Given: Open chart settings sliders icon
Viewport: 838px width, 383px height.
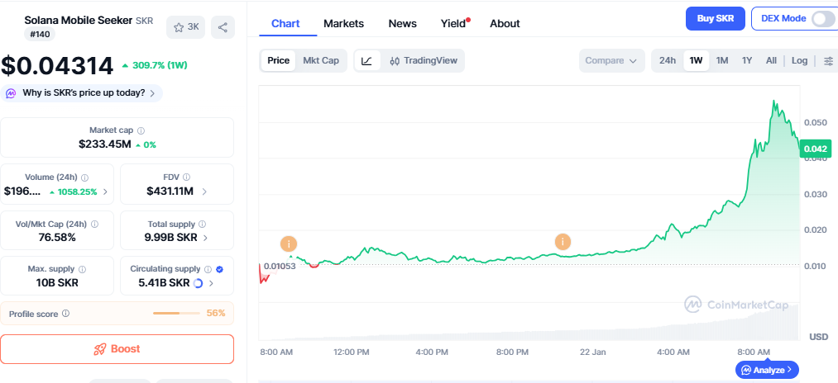Looking at the screenshot, I should coord(829,60).
